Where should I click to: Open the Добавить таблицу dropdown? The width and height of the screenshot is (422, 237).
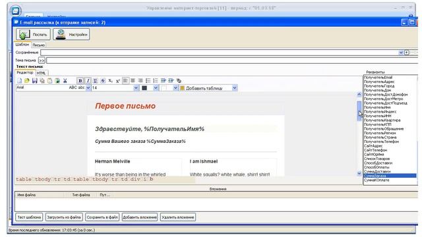(235, 88)
